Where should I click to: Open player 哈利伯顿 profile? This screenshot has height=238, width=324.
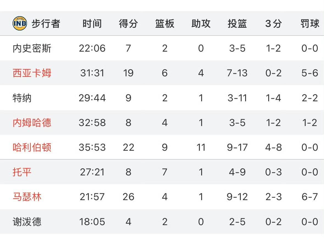(32, 147)
